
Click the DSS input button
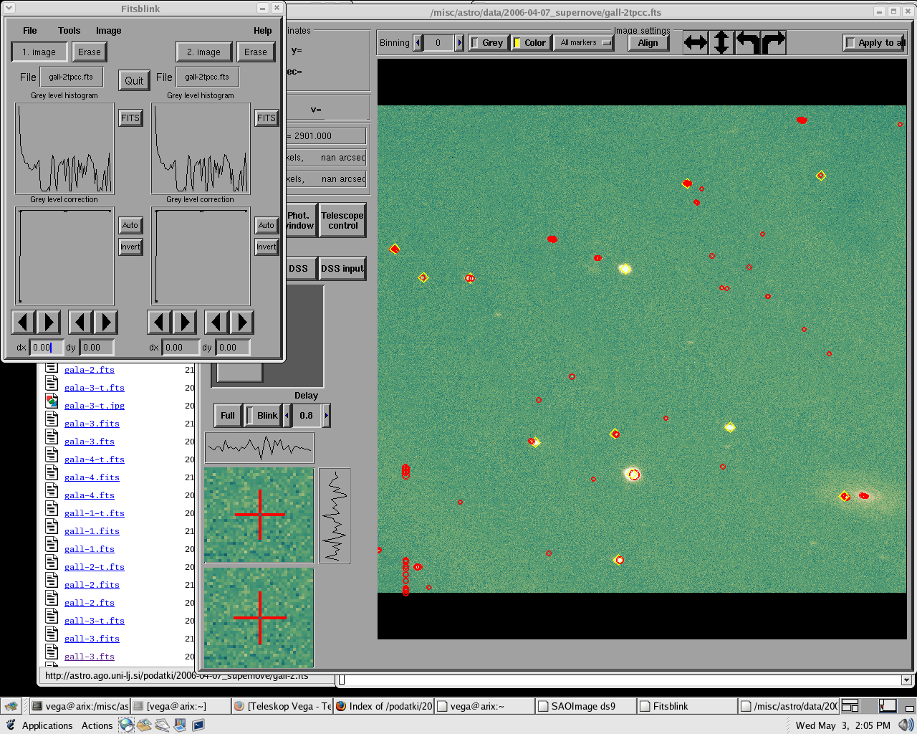click(342, 269)
